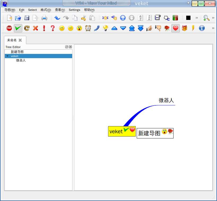Toggle the red heart flag in toolbar

[x=176, y=28]
